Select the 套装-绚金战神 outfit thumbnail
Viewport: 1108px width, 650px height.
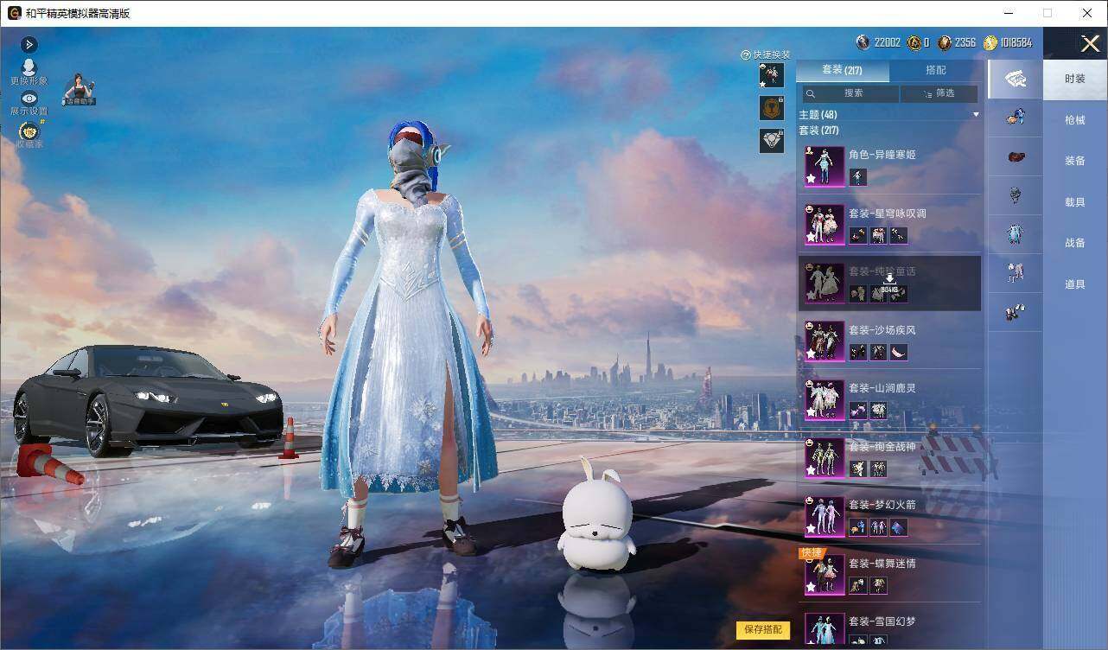pos(825,457)
